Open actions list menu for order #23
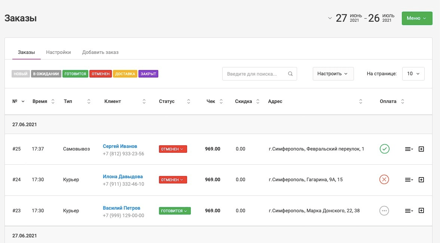Viewport: 440px width, 243px height. tap(409, 211)
